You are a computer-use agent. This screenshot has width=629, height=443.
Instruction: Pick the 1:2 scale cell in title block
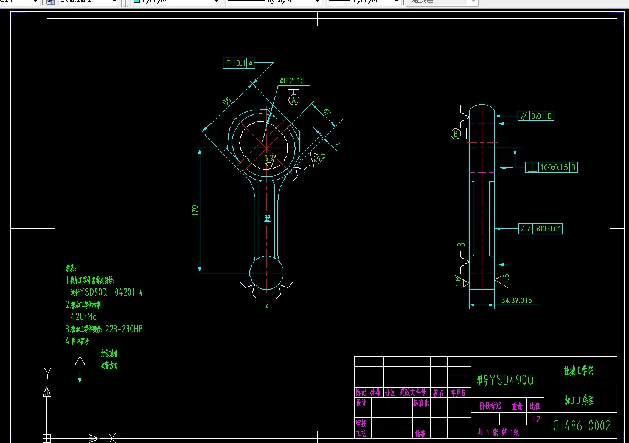(x=535, y=419)
